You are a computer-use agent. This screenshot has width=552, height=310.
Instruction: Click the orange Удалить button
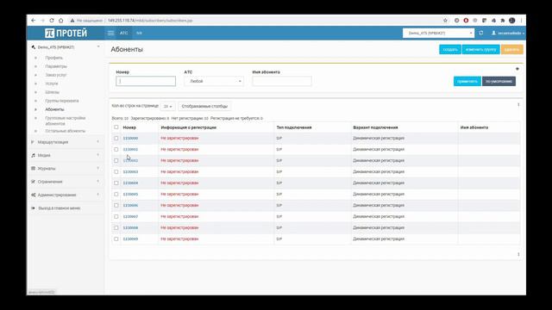(x=511, y=50)
